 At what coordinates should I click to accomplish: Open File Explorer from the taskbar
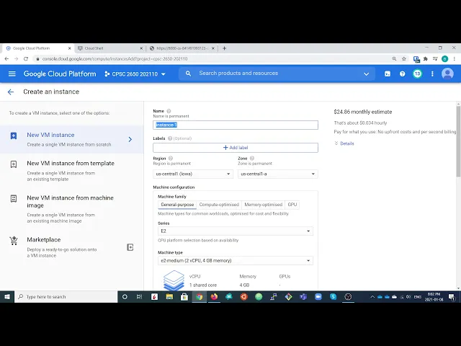click(x=169, y=296)
